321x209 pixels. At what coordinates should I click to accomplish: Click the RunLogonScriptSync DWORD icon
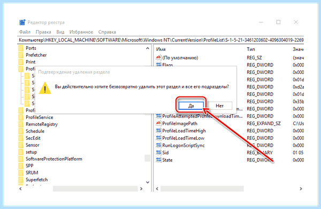158,145
